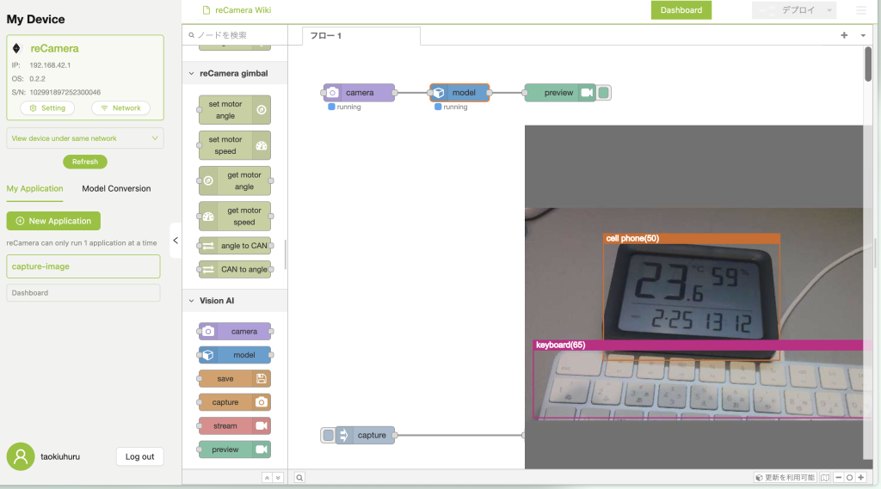881x489 pixels.
Task: Toggle the preview node output button
Action: point(604,93)
